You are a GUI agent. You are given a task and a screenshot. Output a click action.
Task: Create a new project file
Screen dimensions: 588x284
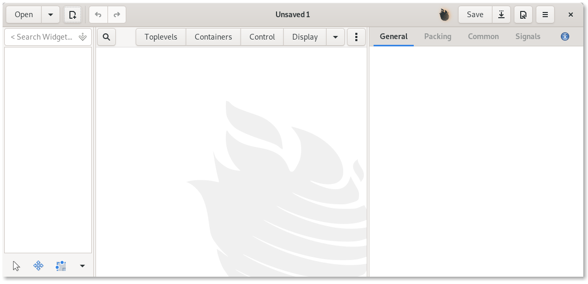point(73,15)
